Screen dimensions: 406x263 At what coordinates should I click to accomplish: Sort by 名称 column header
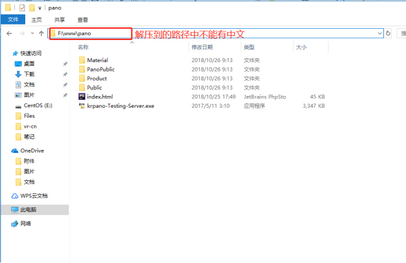[x=83, y=47]
